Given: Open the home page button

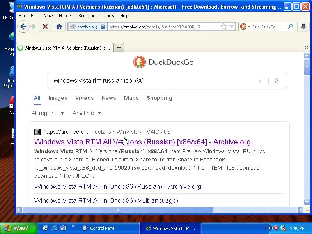Looking at the screenshot, I should [59, 27].
